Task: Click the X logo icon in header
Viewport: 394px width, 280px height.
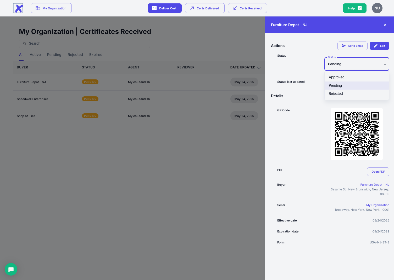Action: [x=18, y=8]
